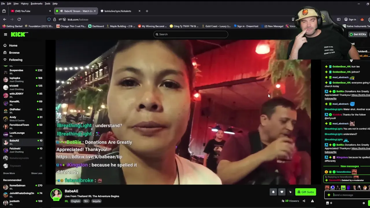The image size is (370, 208).
Task: Open Sign in - DreamHost bookmark
Action: pos(246,26)
